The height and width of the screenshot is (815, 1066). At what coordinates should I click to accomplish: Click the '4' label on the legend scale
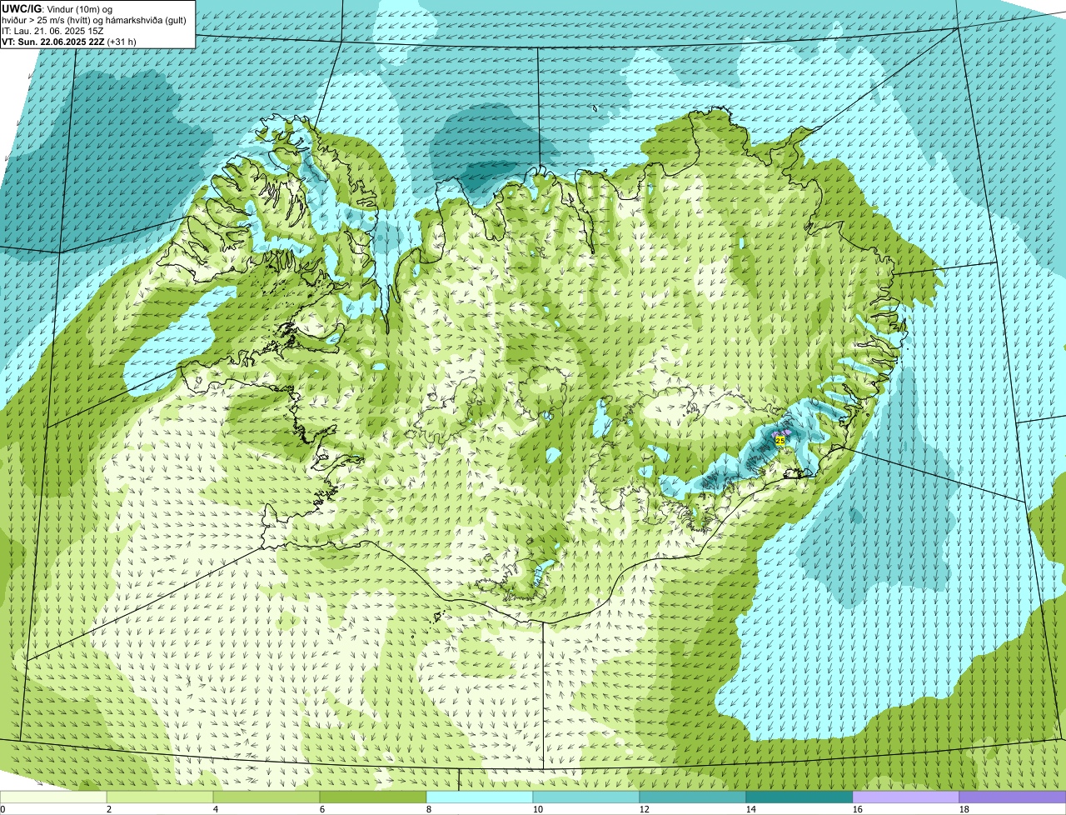(216, 809)
